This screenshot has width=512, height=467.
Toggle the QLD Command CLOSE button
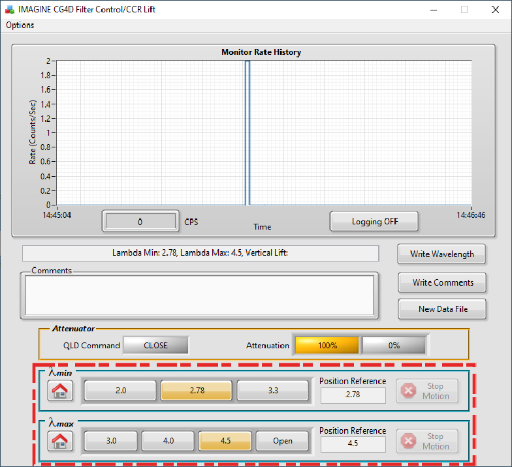[x=155, y=346]
